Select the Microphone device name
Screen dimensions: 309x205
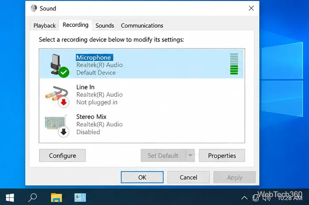click(x=94, y=58)
